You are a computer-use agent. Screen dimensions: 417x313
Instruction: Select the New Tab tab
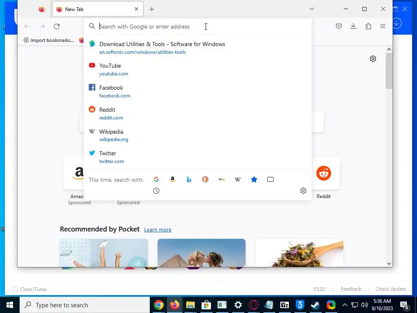(98, 9)
